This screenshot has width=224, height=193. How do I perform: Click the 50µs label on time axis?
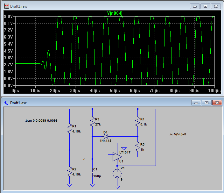point(115,91)
